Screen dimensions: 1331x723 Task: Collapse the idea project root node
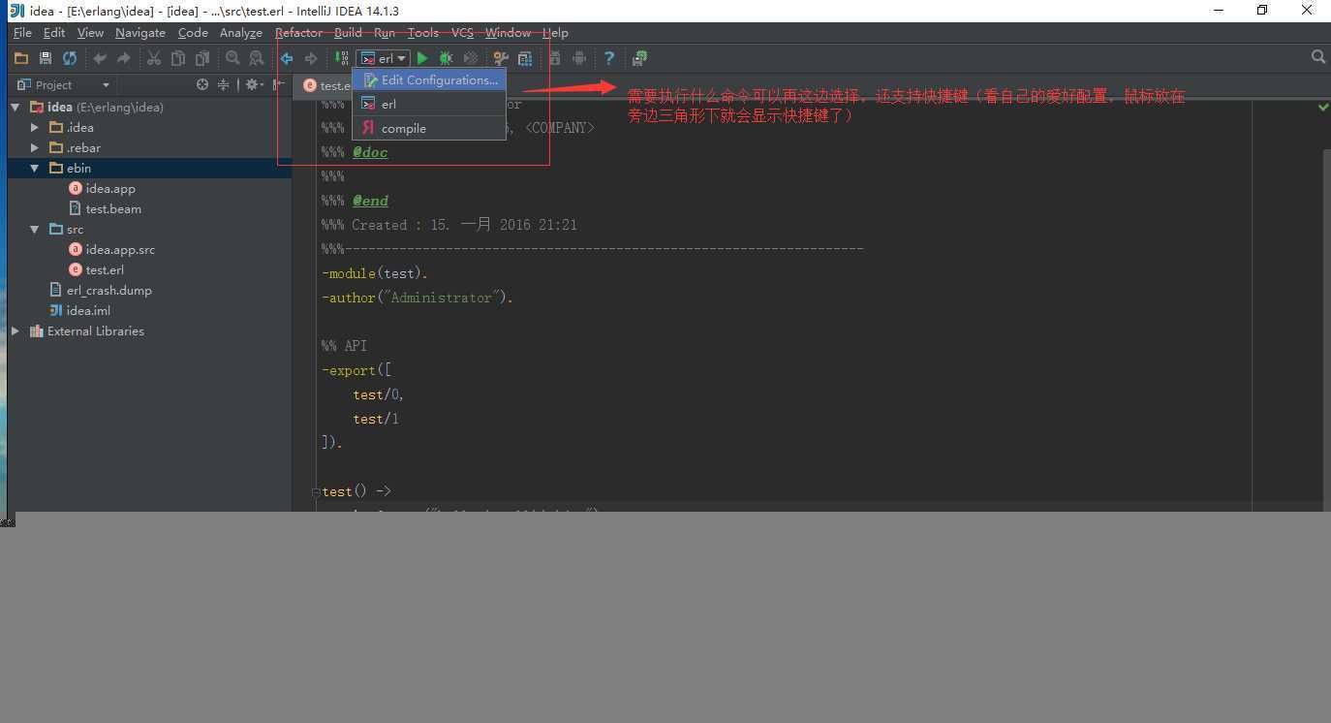click(x=15, y=107)
